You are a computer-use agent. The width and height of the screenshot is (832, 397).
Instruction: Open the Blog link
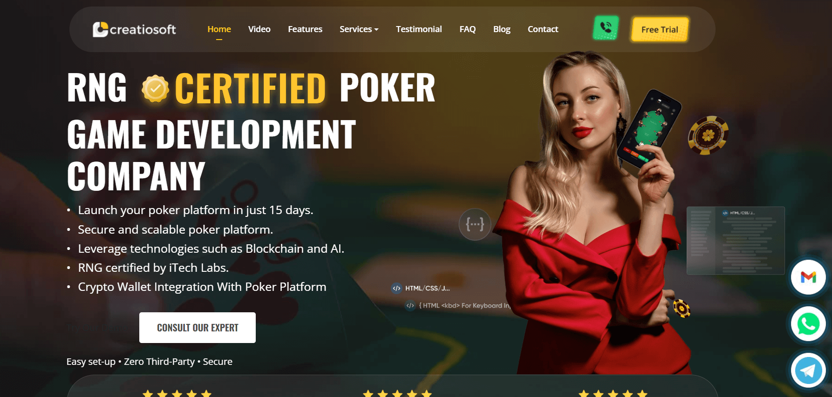tap(502, 29)
